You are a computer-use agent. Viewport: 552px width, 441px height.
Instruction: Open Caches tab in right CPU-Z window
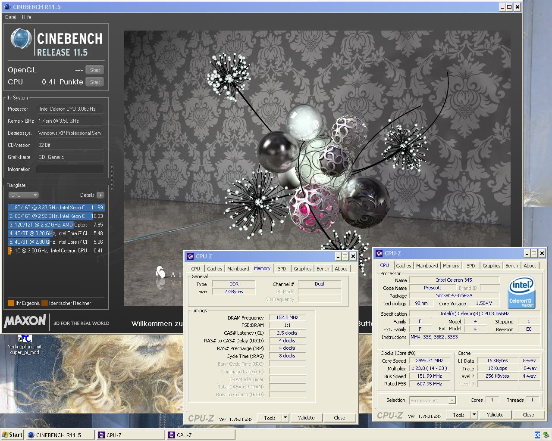404,266
